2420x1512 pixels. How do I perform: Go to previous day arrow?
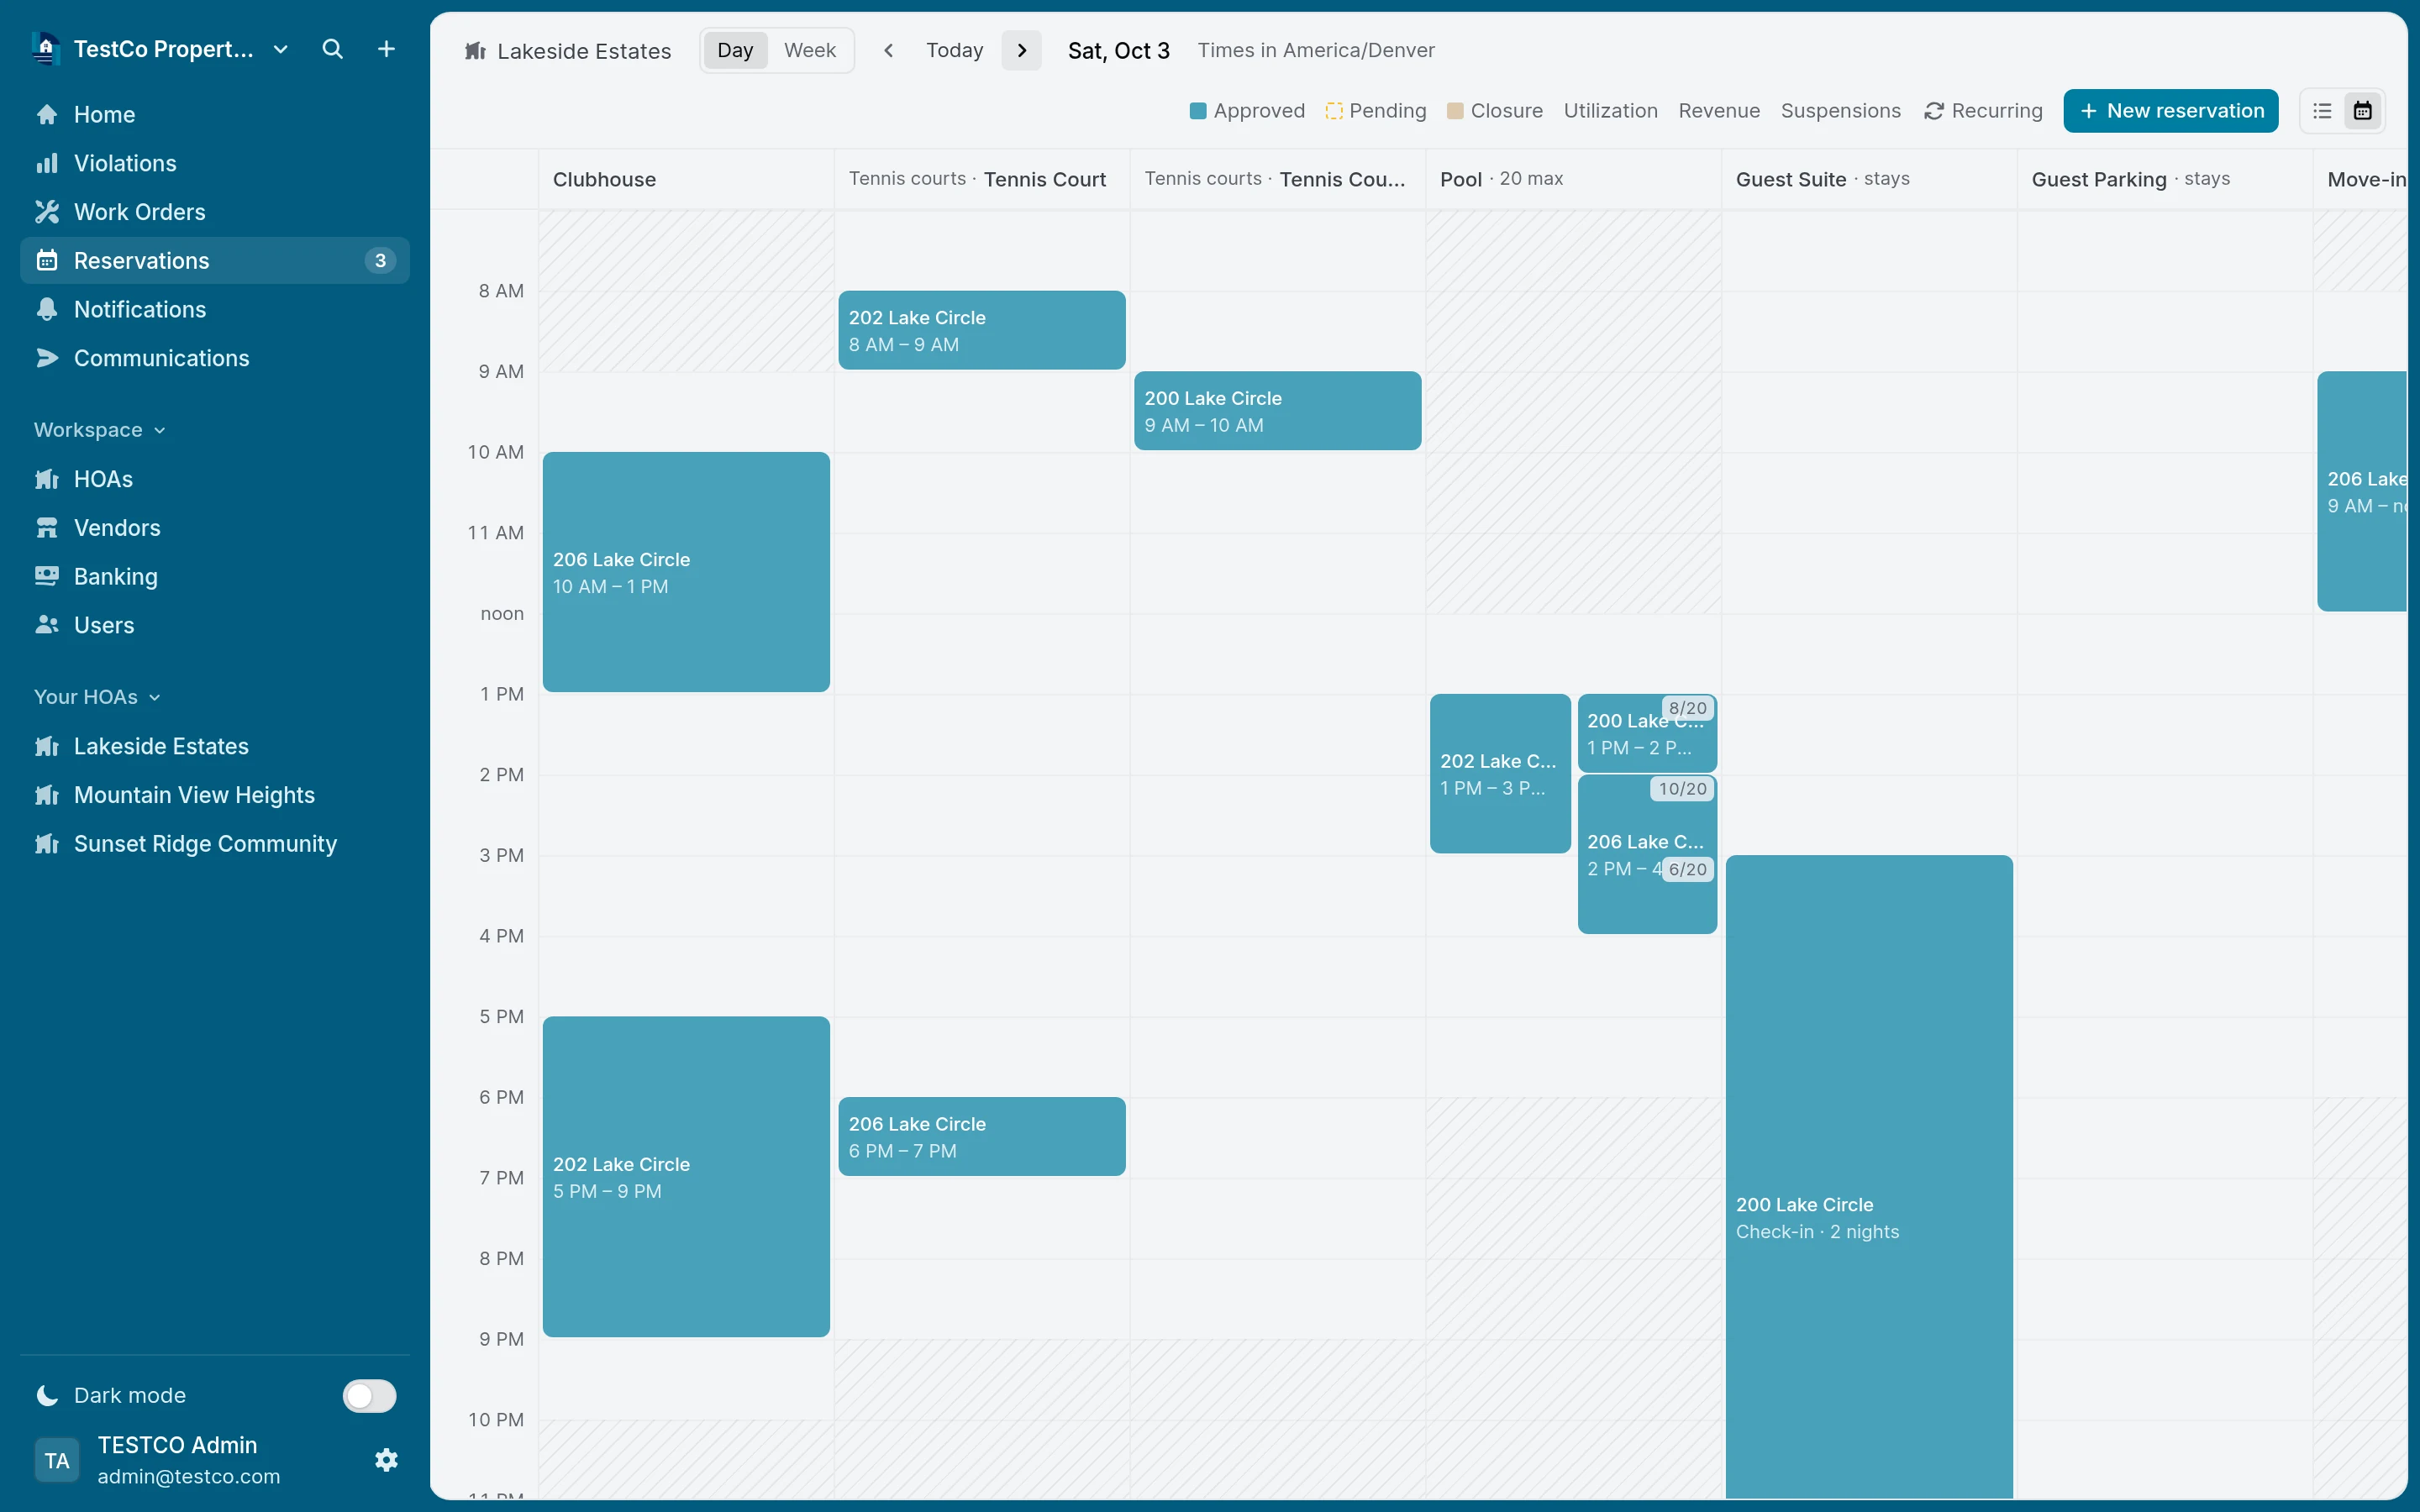888,50
